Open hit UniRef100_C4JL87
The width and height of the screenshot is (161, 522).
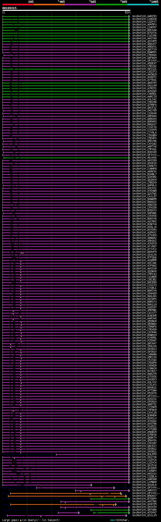[x=144, y=196]
